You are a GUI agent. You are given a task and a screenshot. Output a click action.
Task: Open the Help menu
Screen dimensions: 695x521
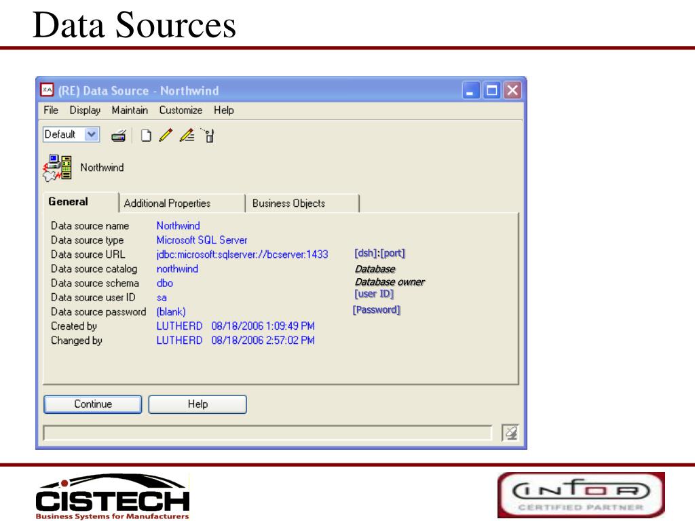click(224, 111)
